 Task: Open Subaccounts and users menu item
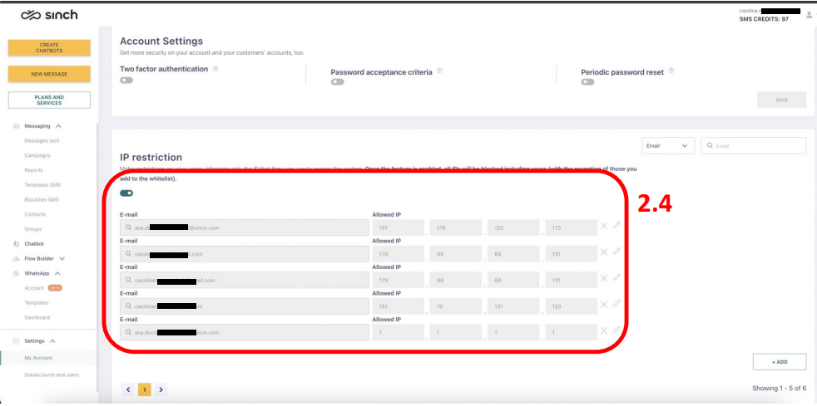[x=52, y=374]
